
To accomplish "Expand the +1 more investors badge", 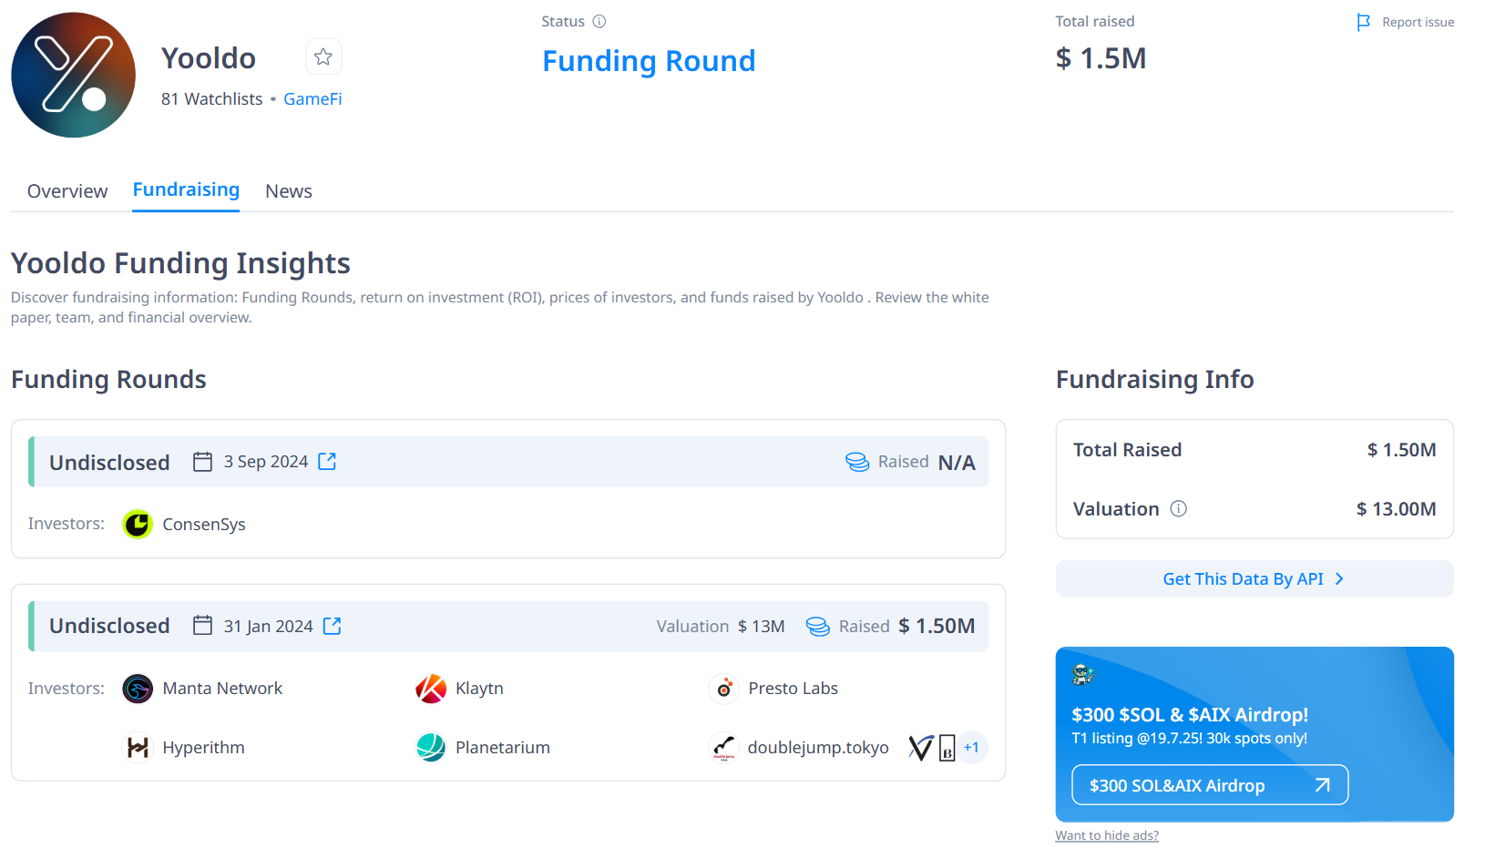I will 972,748.
